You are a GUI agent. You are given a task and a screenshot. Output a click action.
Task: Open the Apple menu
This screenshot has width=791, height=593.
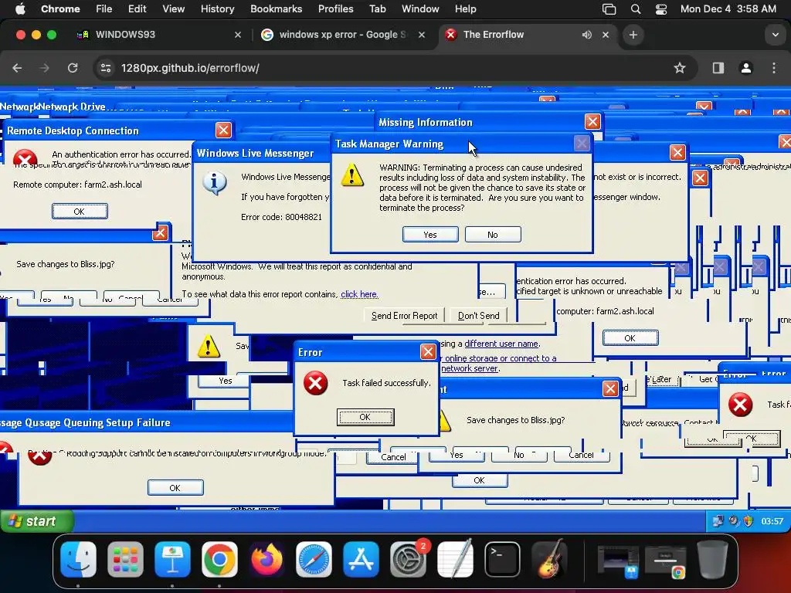coord(20,9)
